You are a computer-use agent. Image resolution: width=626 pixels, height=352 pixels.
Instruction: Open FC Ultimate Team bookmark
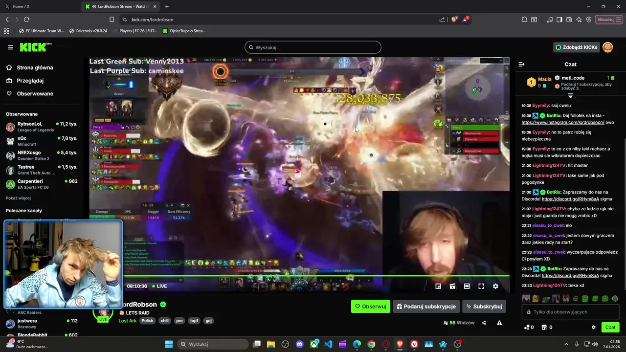tap(42, 31)
